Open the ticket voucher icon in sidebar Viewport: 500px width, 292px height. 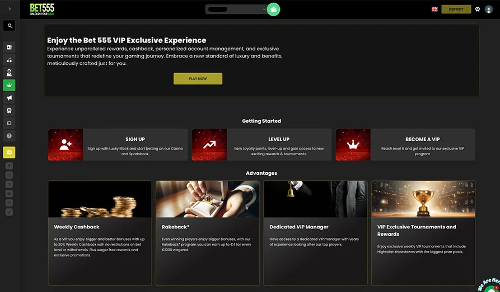(x=10, y=123)
